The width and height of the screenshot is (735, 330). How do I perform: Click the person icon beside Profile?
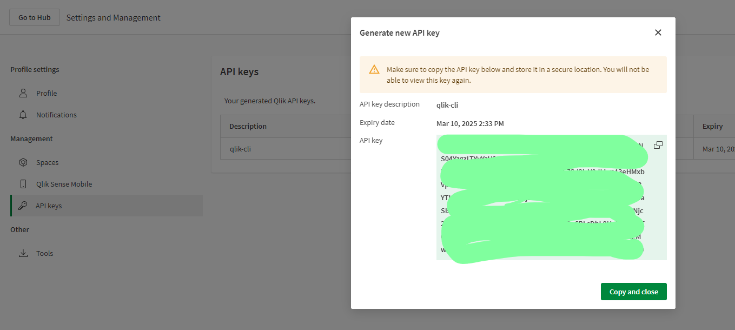23,93
